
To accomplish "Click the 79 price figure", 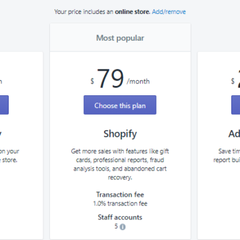I will pyautogui.click(x=111, y=79).
